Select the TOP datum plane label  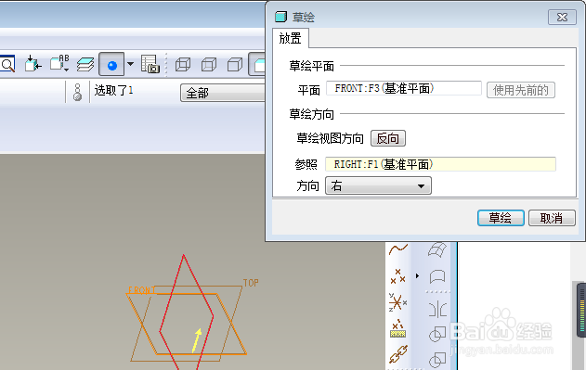click(251, 283)
